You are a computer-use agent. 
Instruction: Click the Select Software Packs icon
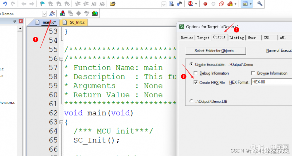pos(87,13)
